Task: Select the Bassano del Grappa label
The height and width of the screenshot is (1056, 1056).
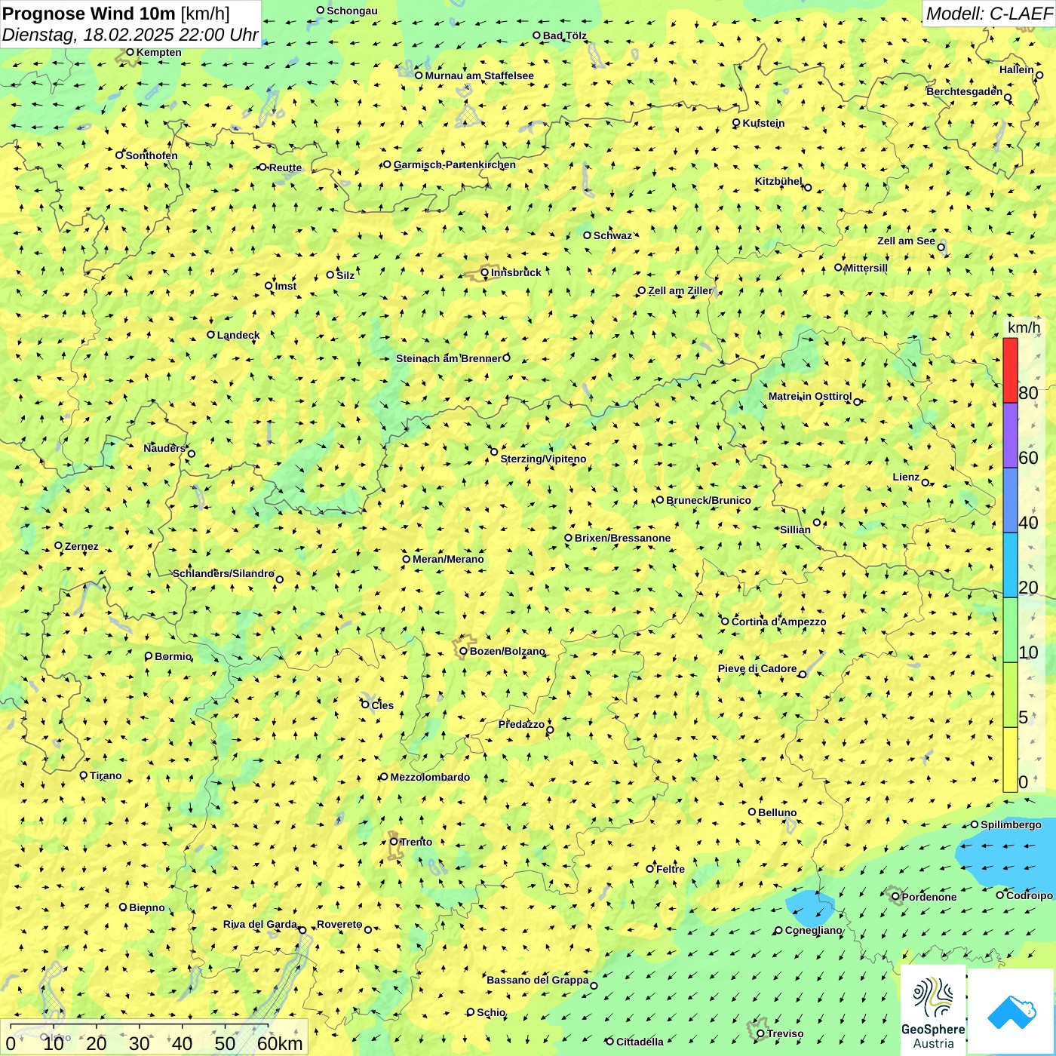Action: (x=537, y=980)
